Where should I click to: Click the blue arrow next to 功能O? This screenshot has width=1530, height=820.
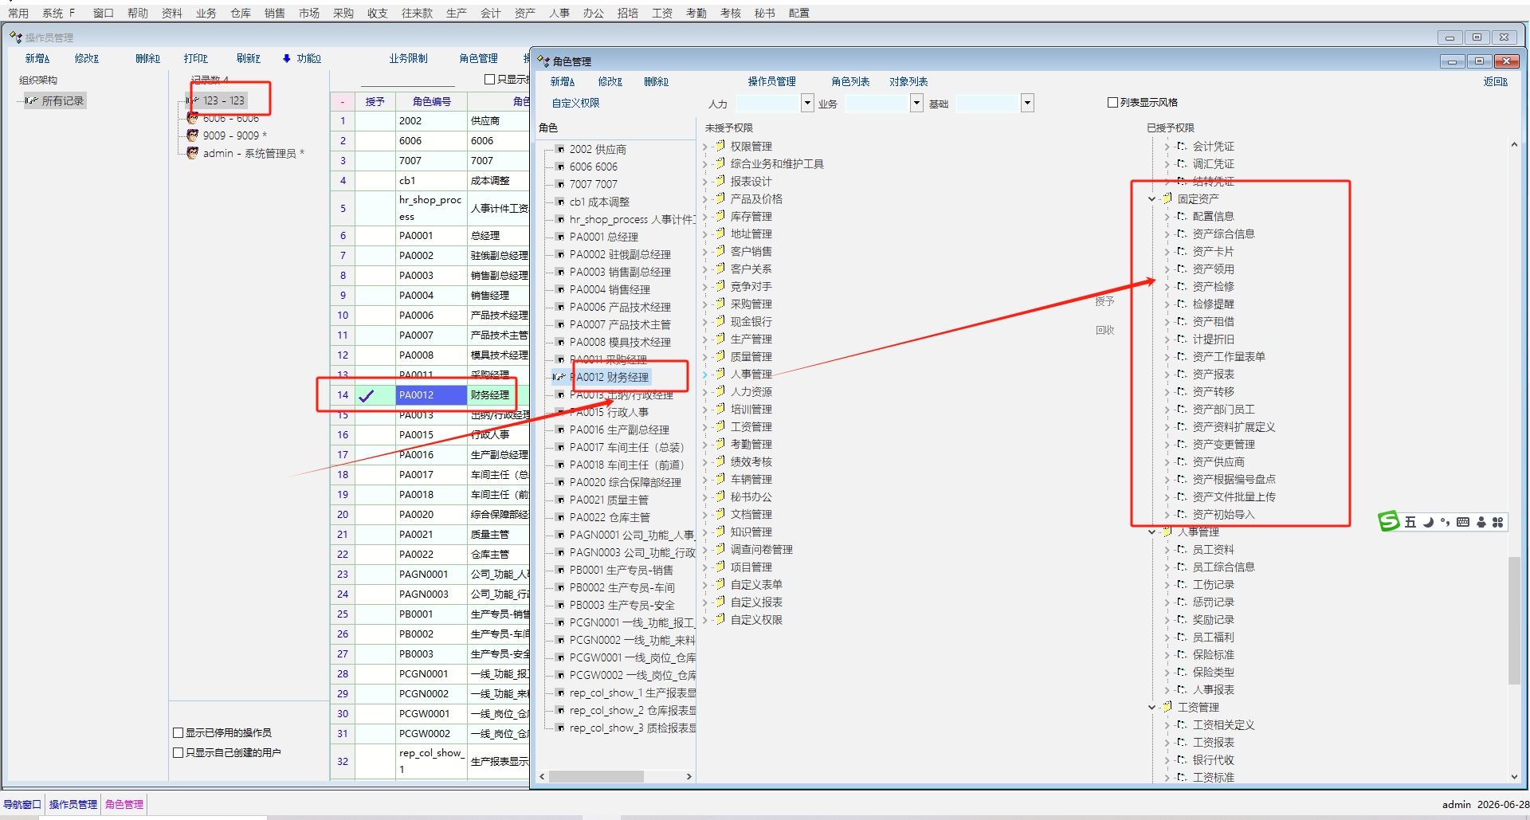pos(287,58)
